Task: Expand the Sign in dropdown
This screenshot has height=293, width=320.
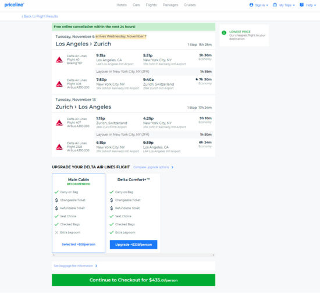Action: tap(259, 5)
